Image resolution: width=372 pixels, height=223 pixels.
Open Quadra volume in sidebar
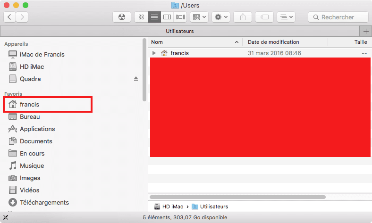coord(30,79)
